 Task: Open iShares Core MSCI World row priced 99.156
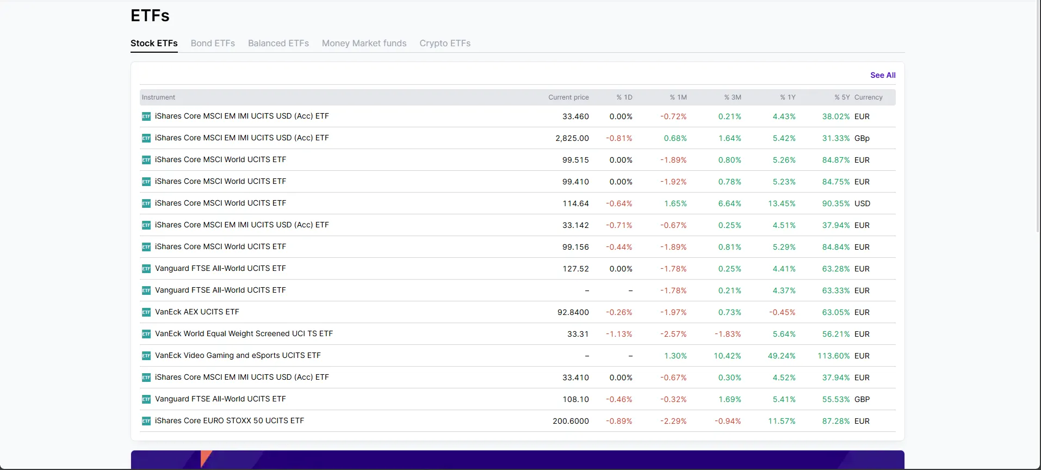(220, 246)
